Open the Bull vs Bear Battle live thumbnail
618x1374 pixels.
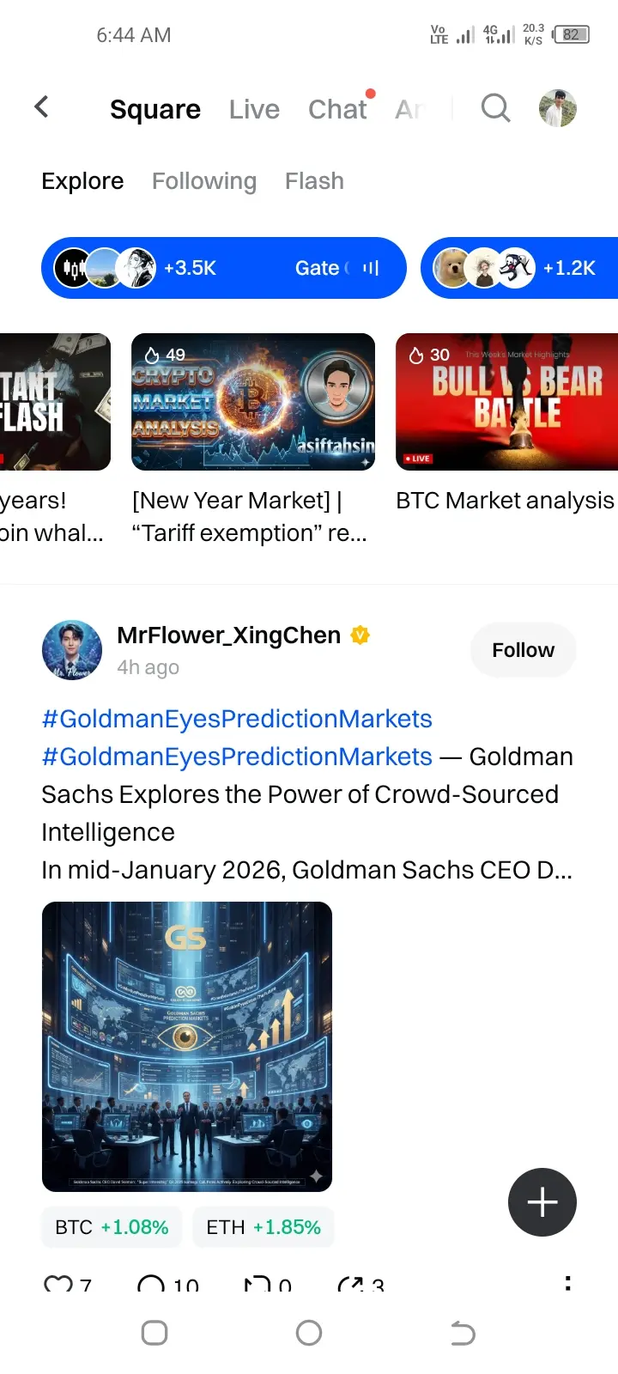pyautogui.click(x=506, y=402)
